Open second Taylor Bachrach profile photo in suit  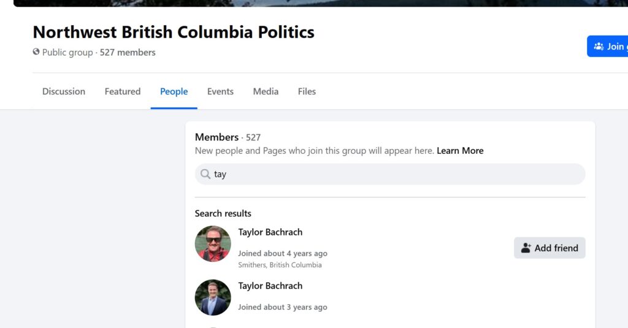pos(213,297)
